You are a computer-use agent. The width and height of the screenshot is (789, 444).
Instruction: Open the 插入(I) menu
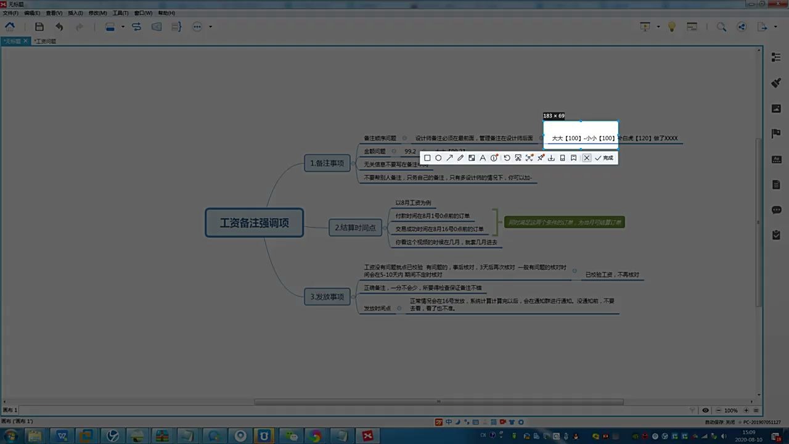point(75,13)
